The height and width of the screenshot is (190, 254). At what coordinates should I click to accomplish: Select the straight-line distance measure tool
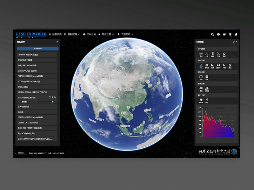tap(201, 54)
